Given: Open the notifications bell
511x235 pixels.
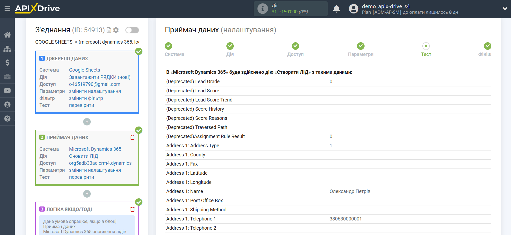Looking at the screenshot, I should 336,9.
